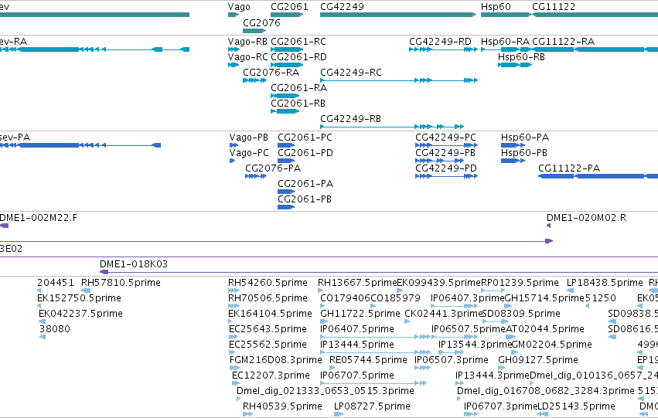Select protein CG2061-PB
The image size is (658, 418).
coord(305,199)
